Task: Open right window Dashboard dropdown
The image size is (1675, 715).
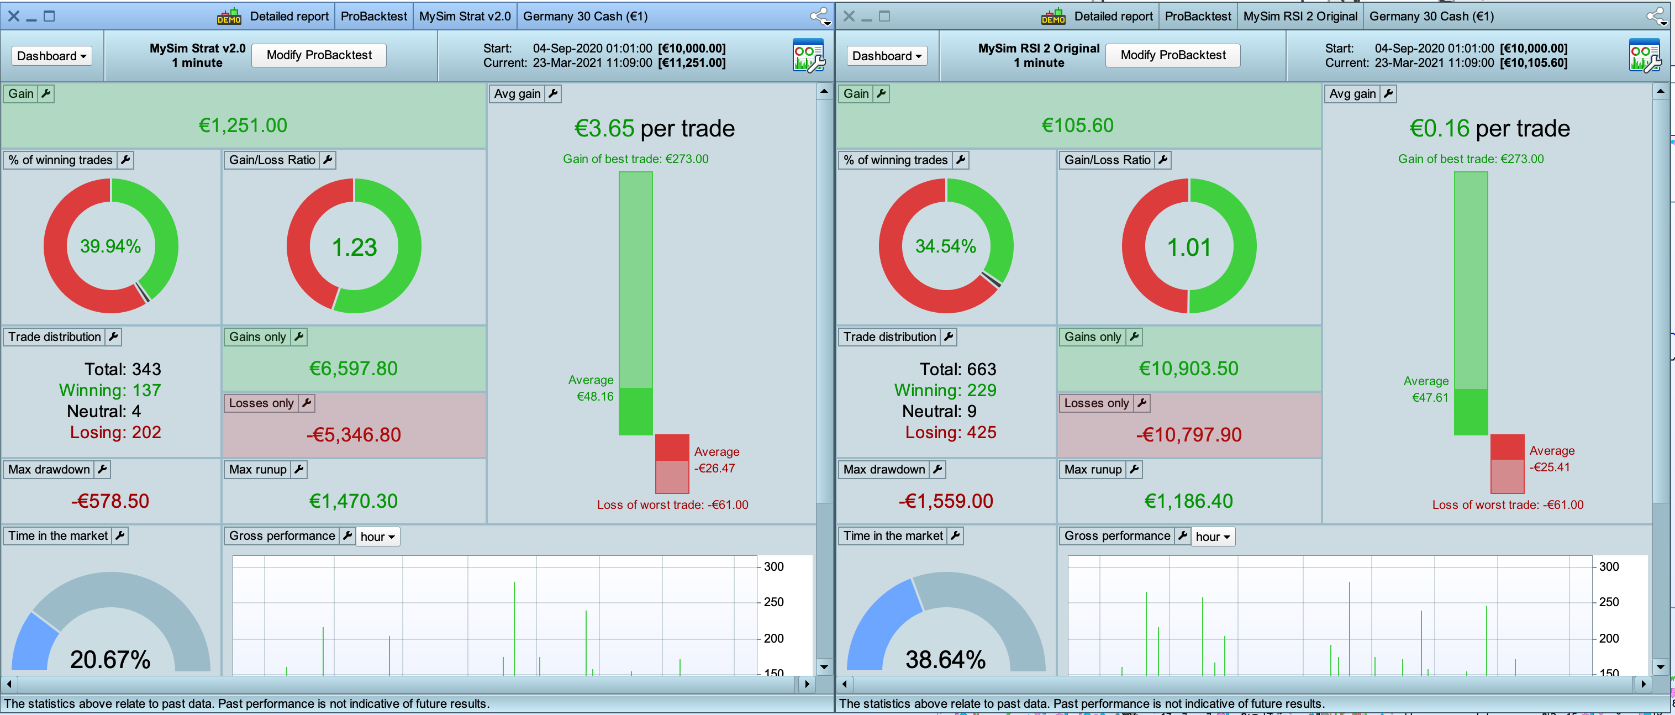Action: (886, 56)
